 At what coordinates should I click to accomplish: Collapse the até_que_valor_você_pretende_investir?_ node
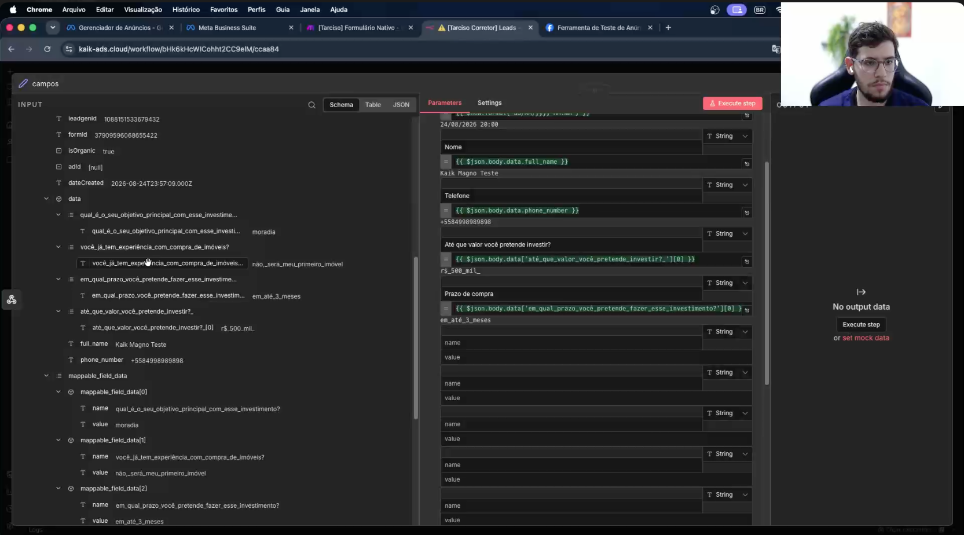[x=58, y=312]
